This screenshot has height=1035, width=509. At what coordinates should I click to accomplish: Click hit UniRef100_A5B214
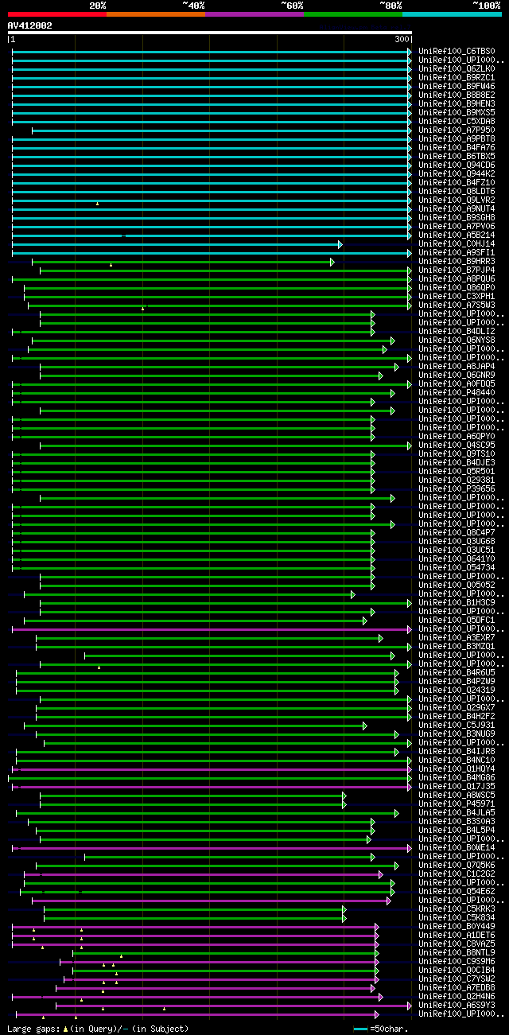[x=457, y=235]
